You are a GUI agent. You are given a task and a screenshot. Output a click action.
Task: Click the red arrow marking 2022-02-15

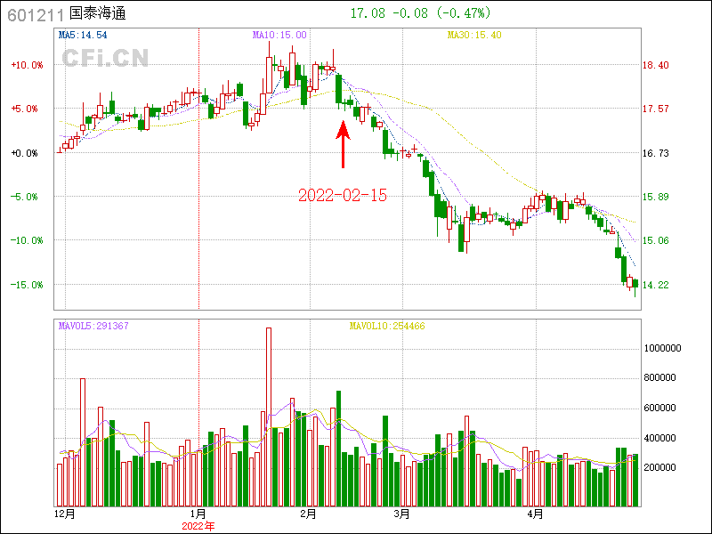[343, 144]
